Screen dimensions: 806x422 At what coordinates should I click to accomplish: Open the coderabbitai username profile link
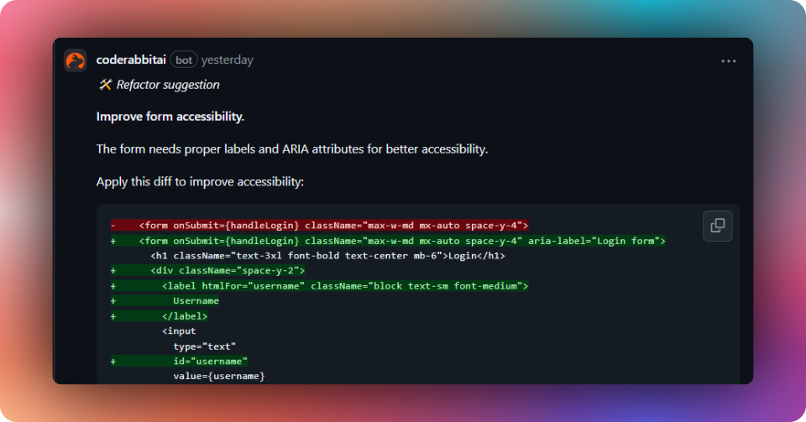click(131, 60)
